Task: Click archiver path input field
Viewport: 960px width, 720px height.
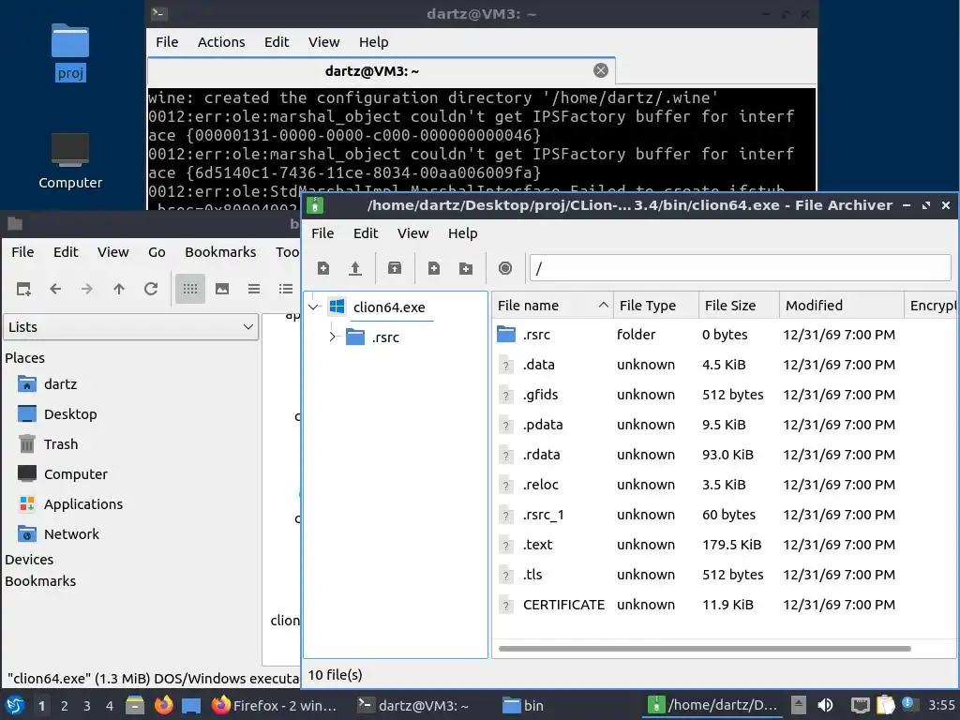Action: [x=740, y=268]
